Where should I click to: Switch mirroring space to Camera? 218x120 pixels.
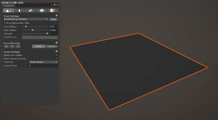coord(51,46)
